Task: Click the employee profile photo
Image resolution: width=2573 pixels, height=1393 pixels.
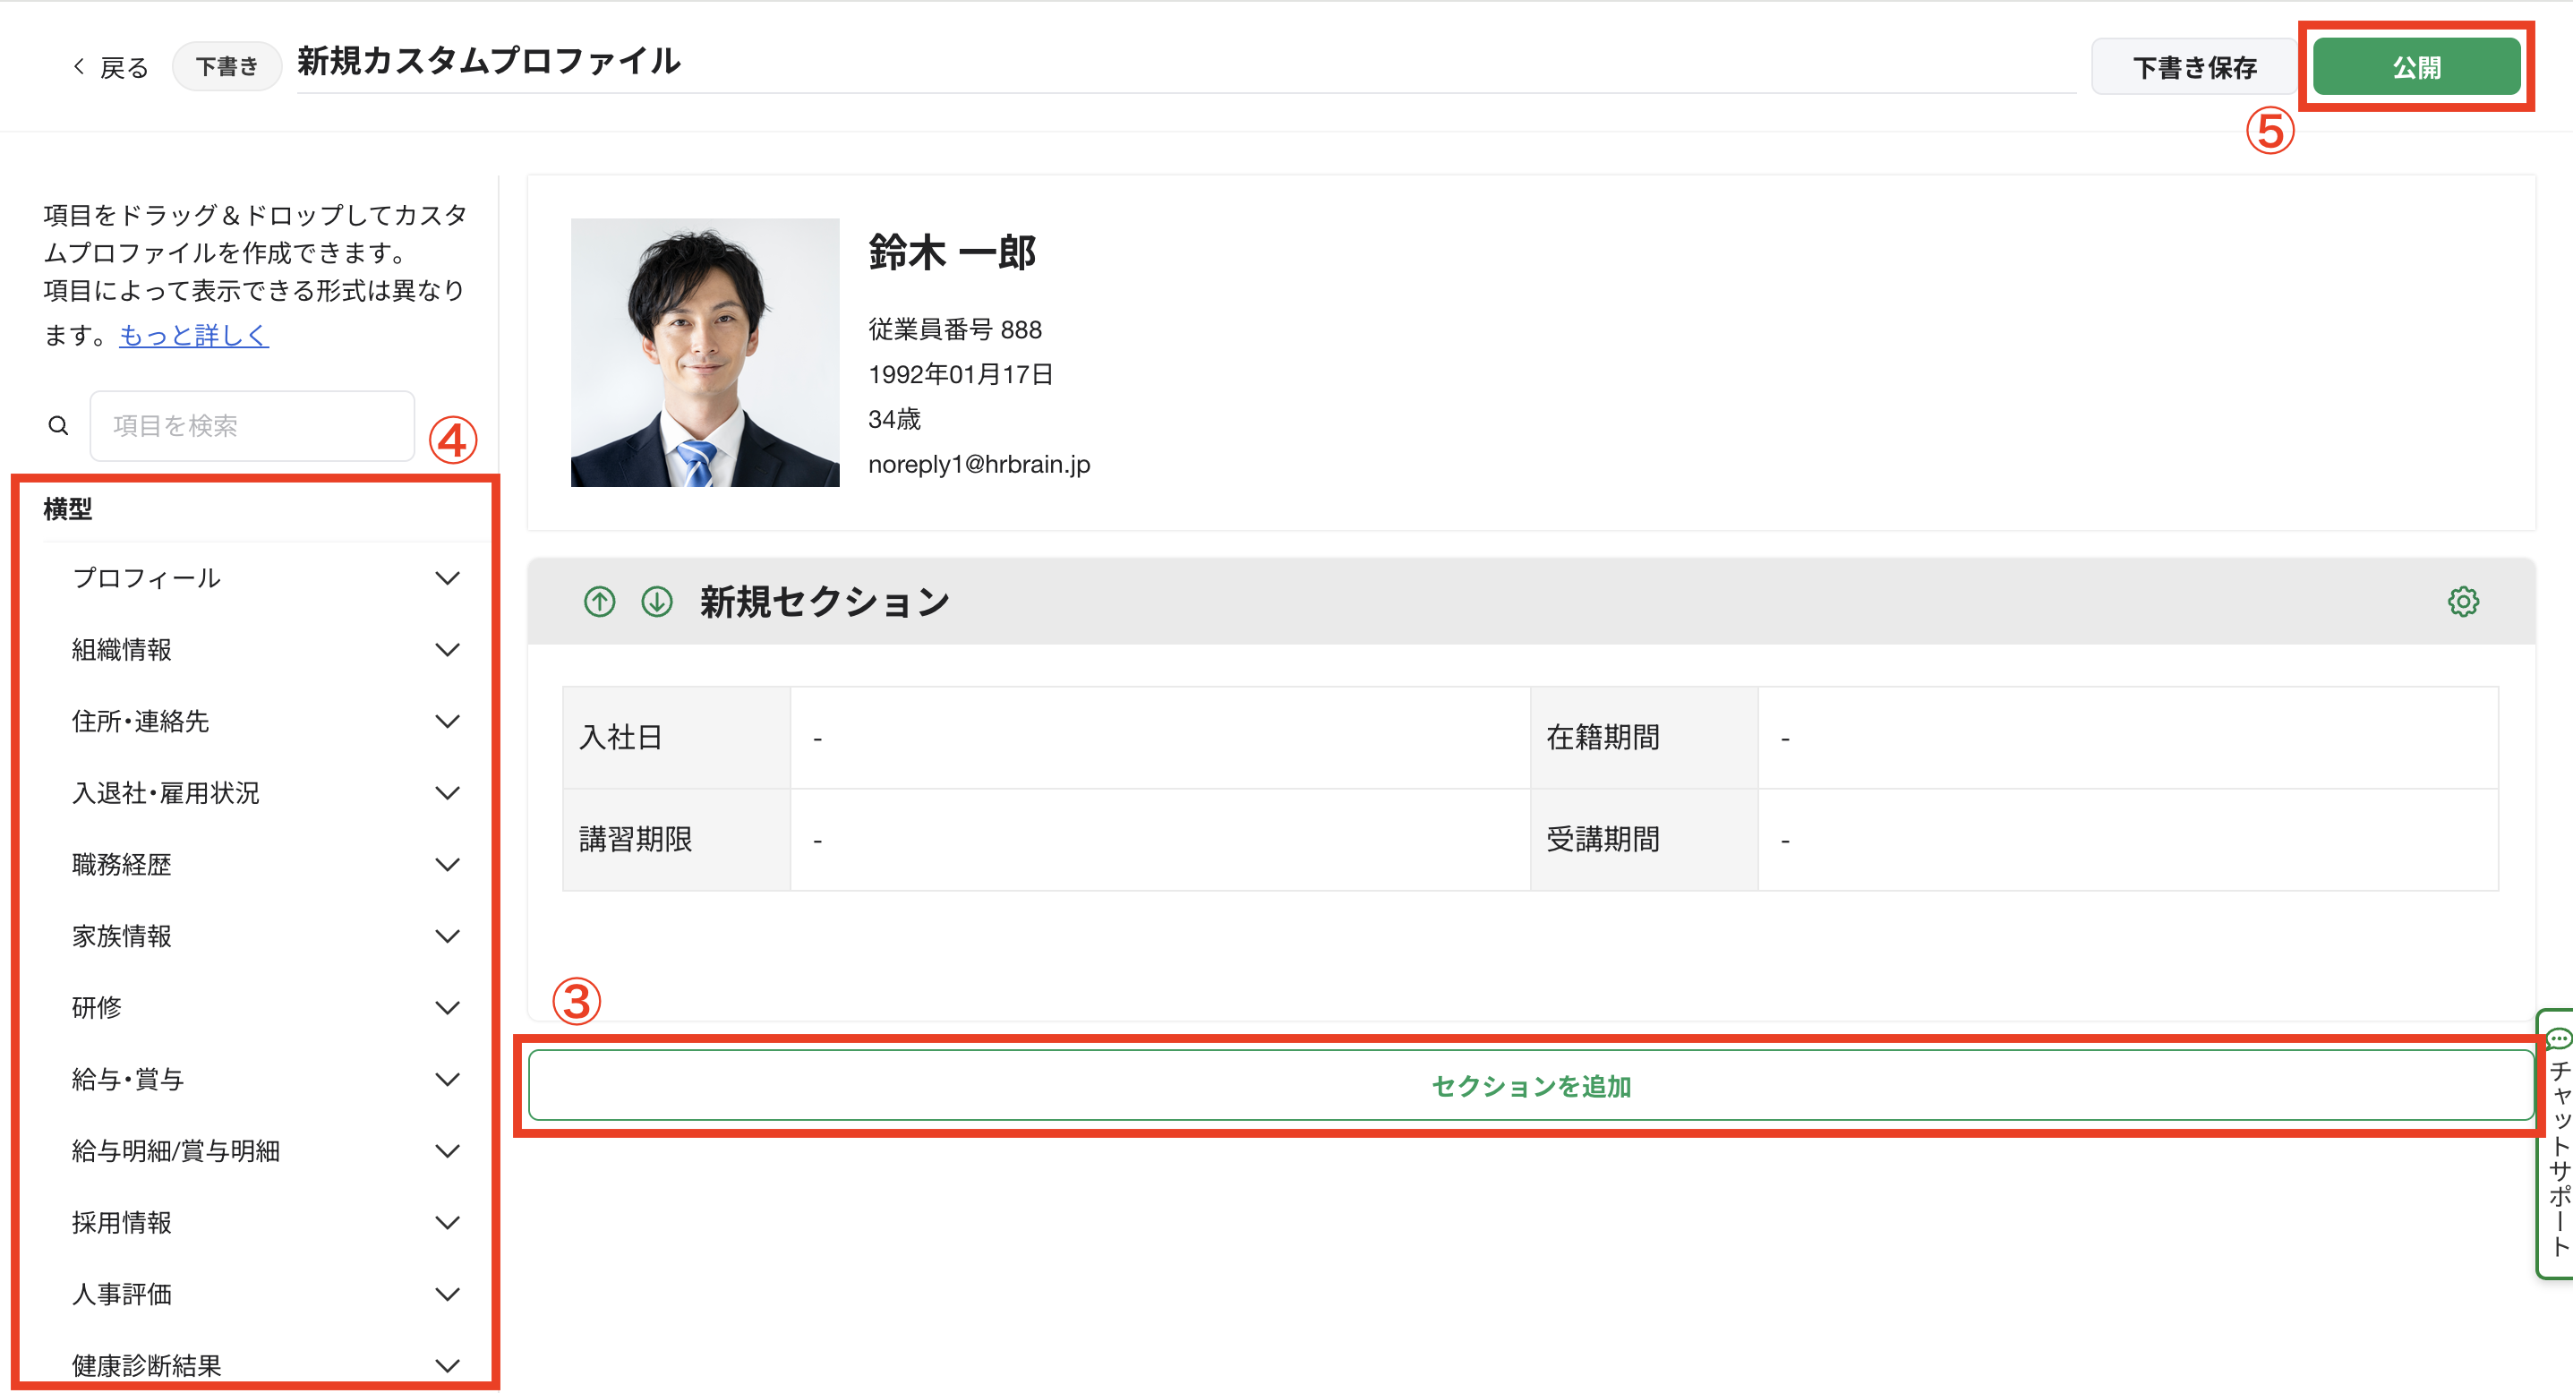Action: (705, 353)
